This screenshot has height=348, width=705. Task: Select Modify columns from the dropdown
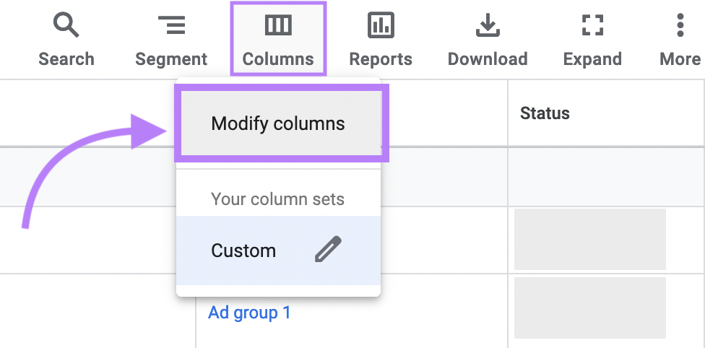[x=278, y=123]
